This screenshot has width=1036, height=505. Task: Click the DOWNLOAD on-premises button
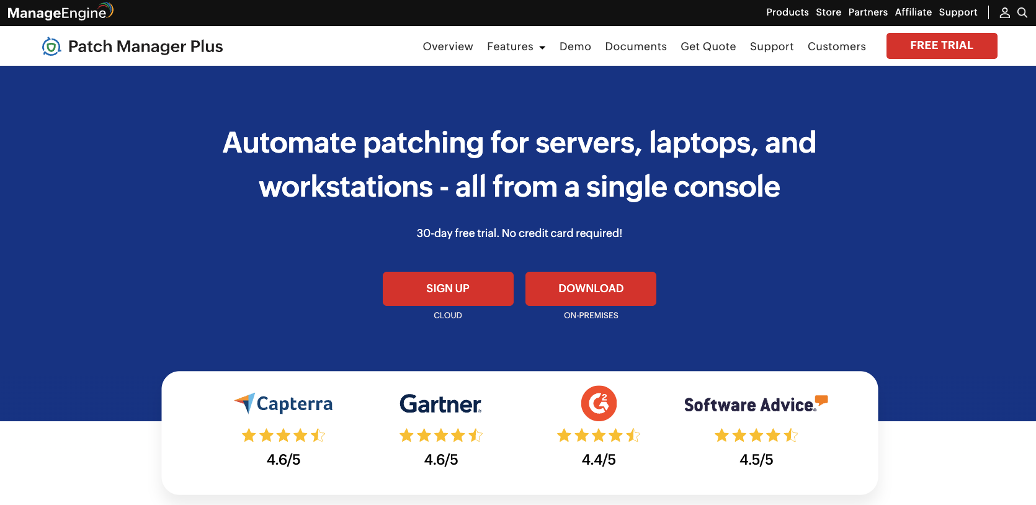(591, 288)
